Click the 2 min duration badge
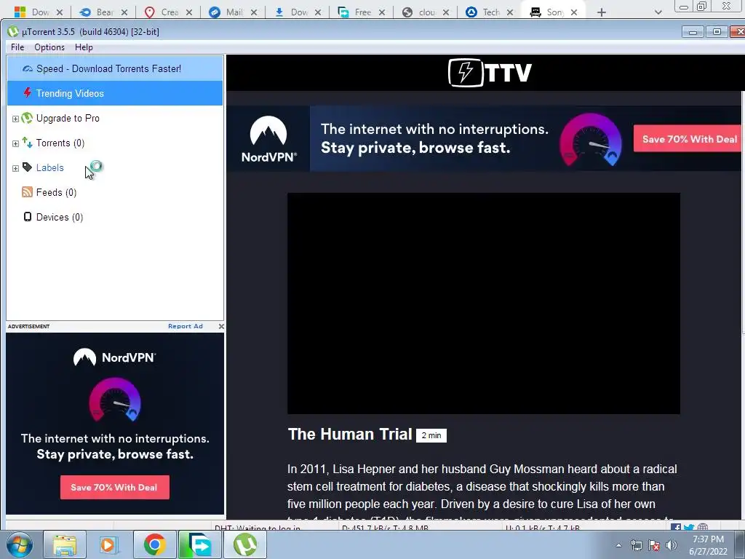 coord(431,435)
